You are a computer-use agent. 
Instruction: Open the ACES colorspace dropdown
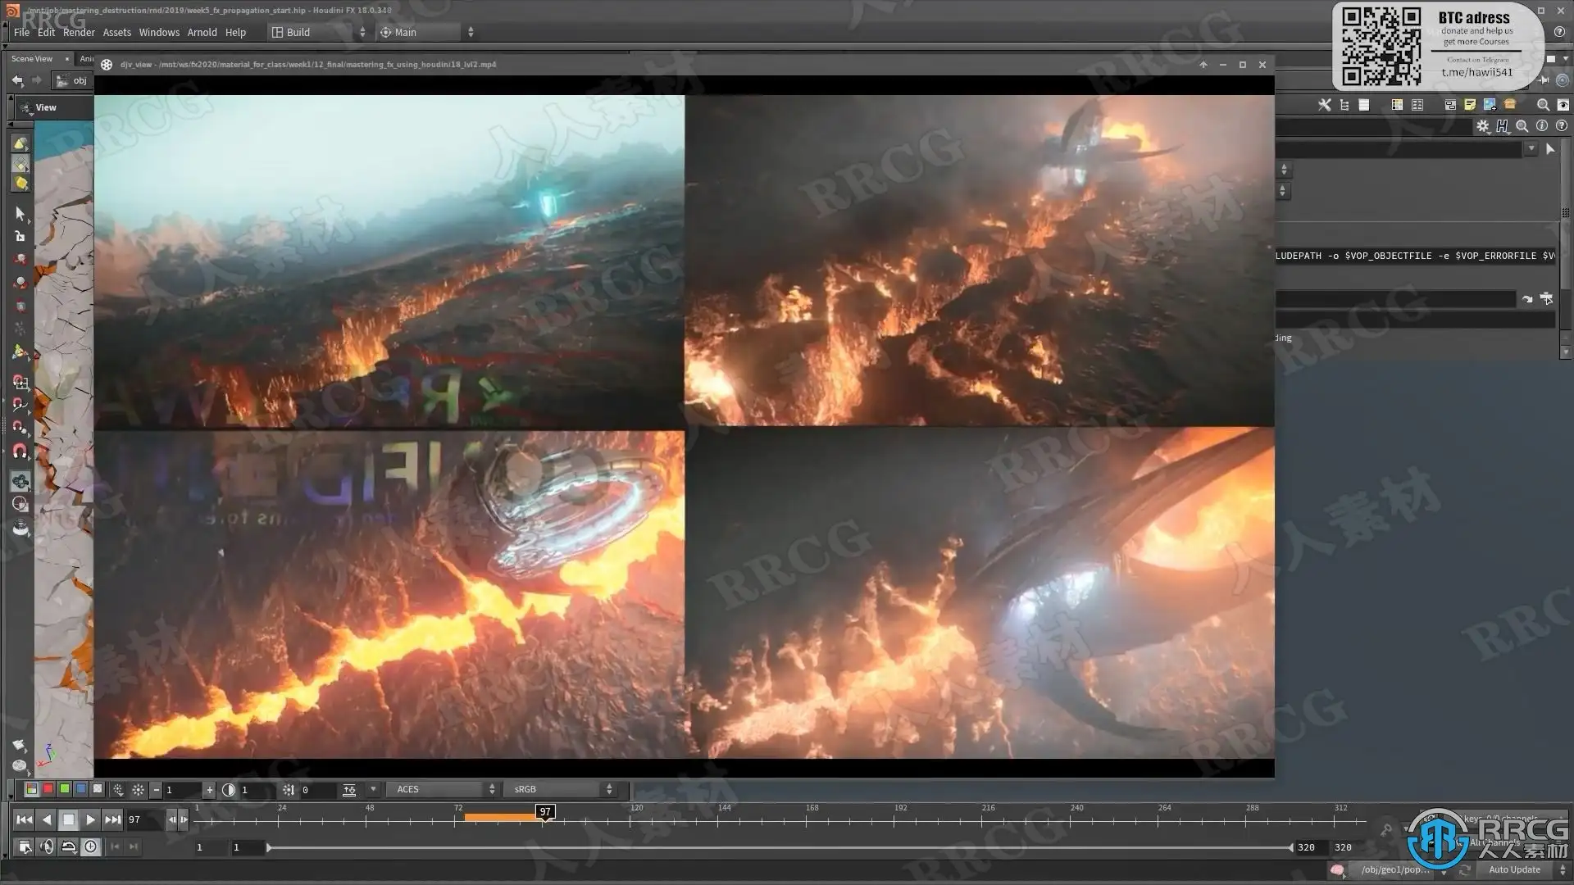point(443,789)
